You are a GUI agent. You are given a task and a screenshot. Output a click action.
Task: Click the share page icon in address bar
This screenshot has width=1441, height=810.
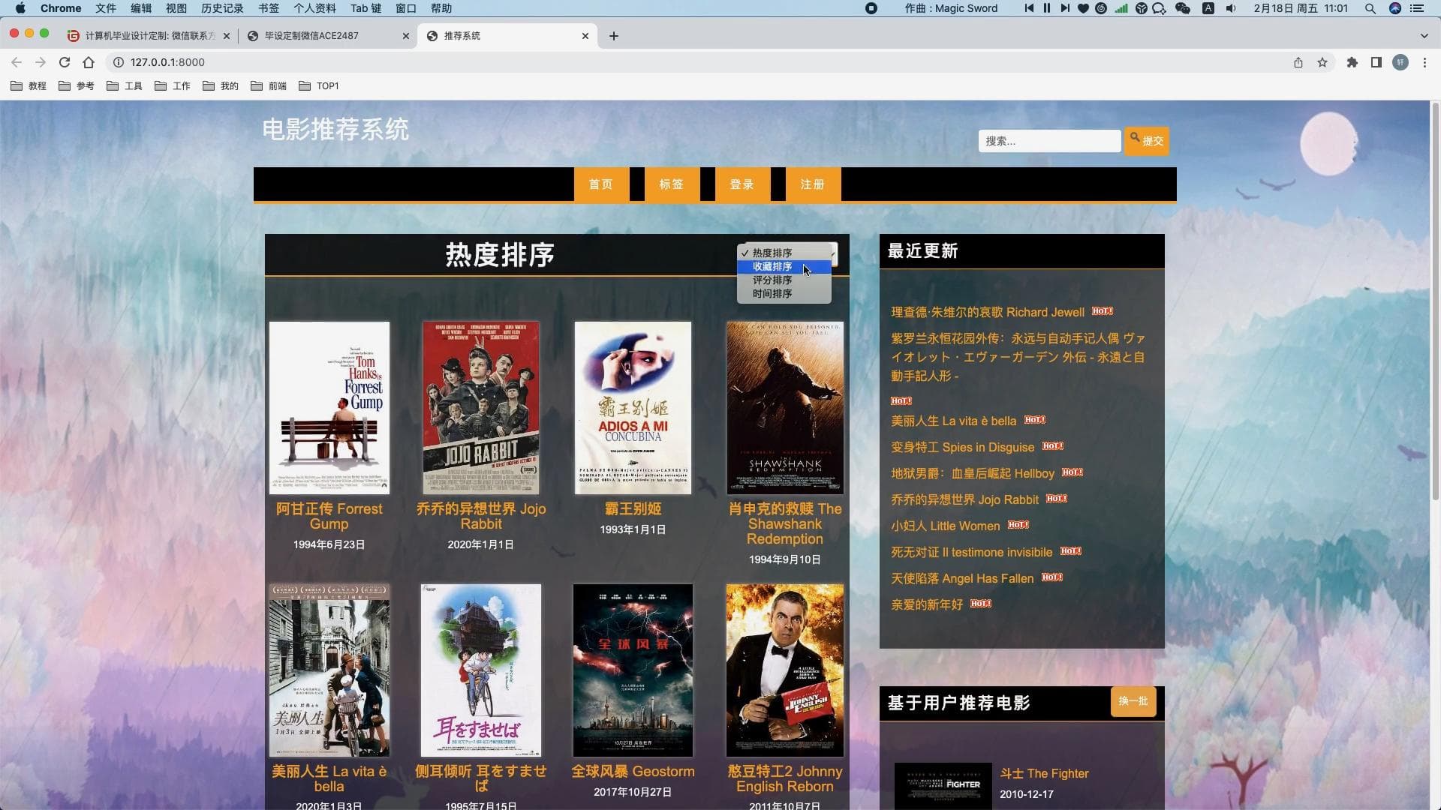tap(1298, 62)
